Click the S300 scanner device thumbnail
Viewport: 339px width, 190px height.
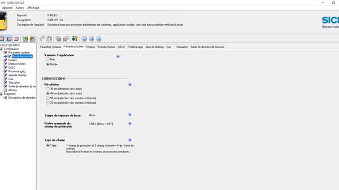[x=4, y=21]
